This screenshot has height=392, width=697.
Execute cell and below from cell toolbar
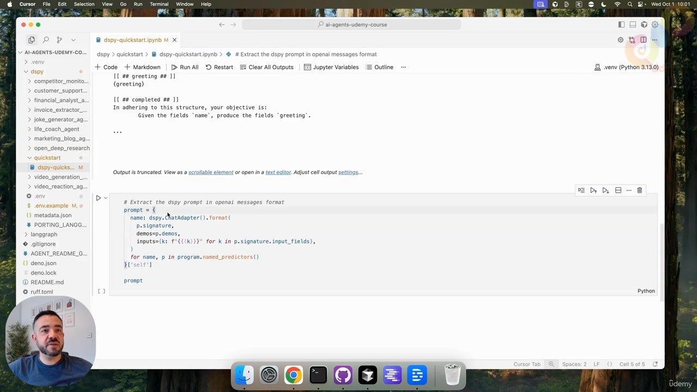[606, 191]
